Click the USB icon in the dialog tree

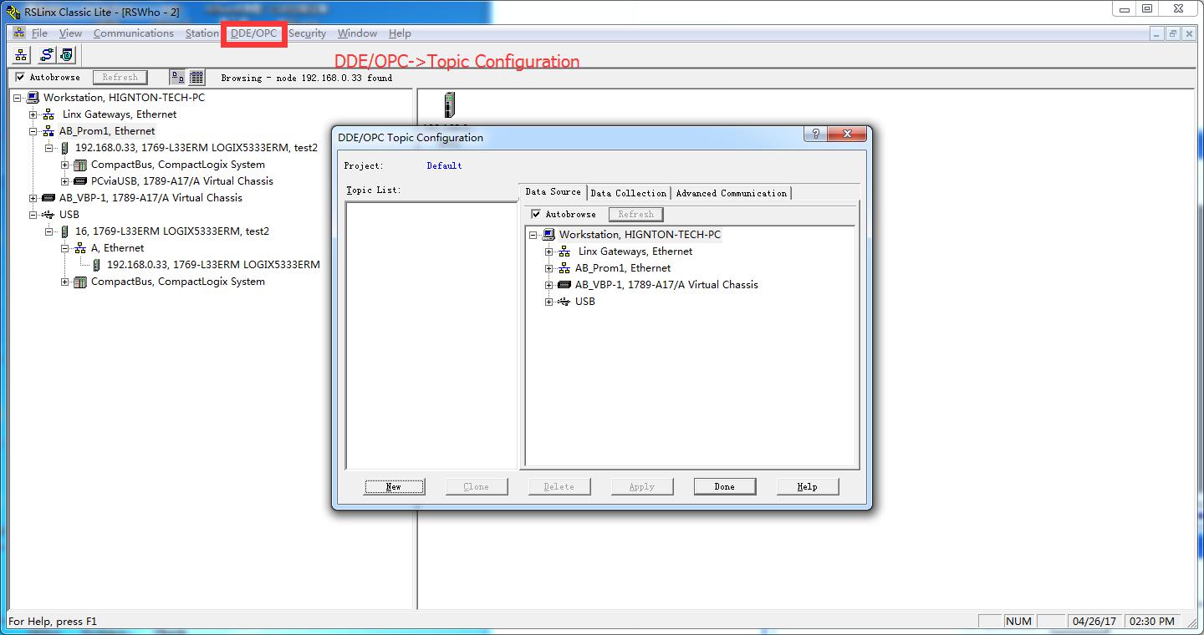[x=564, y=302]
